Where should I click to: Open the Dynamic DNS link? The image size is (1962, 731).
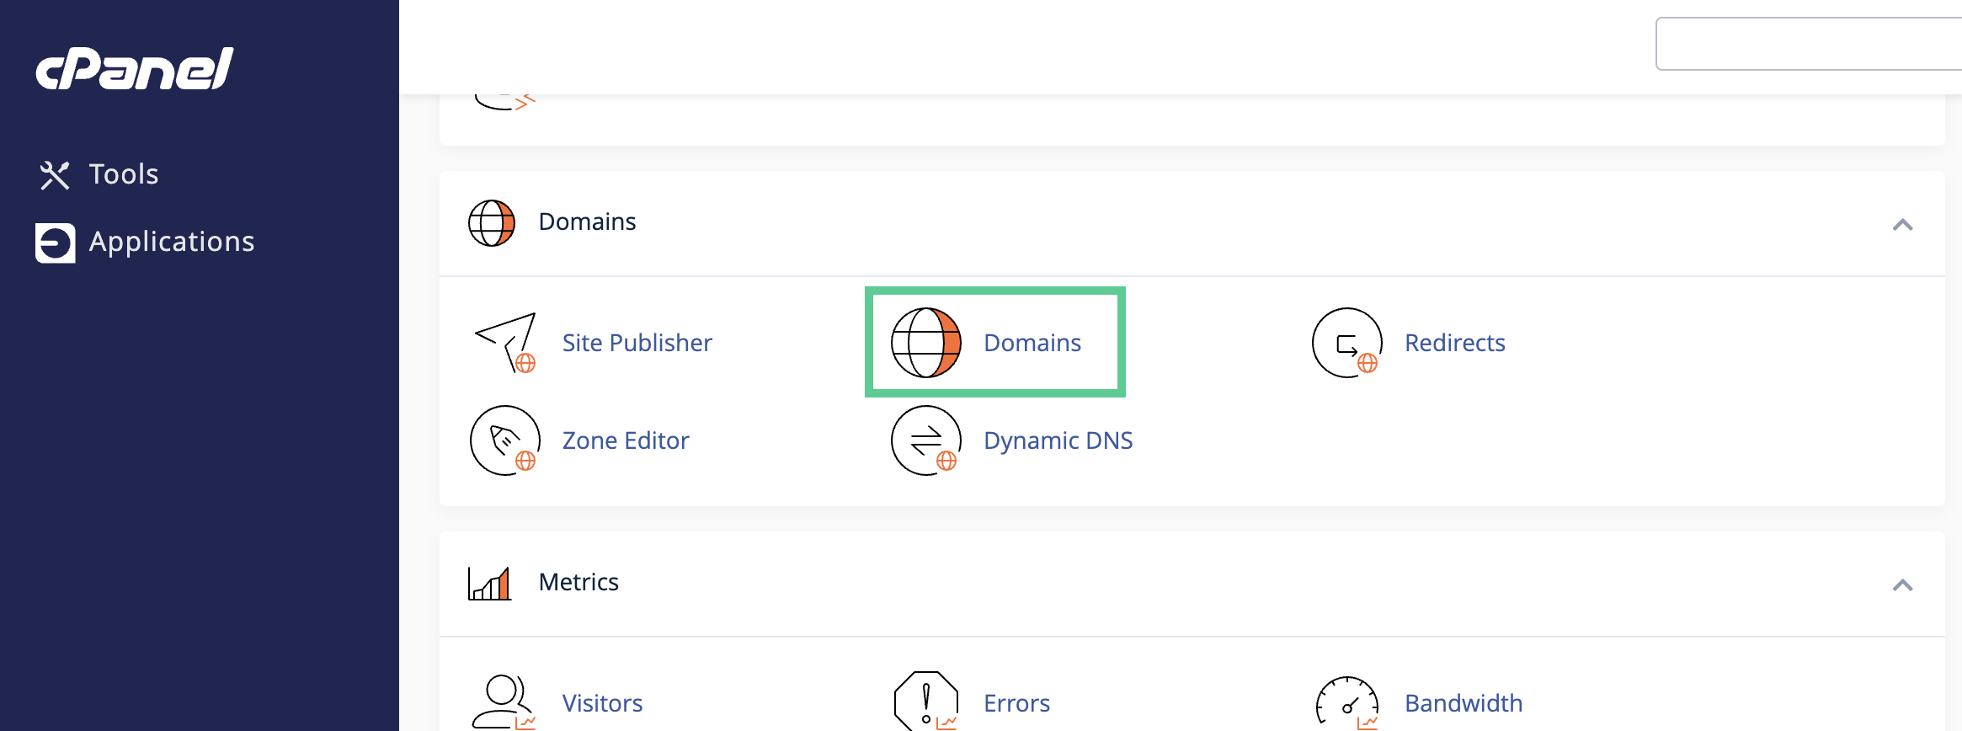(x=1058, y=440)
